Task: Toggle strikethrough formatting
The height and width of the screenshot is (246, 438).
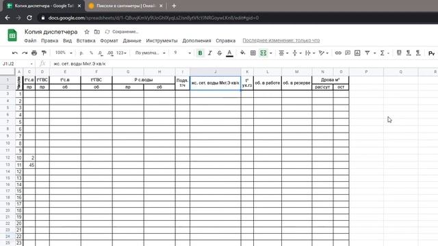Action: (x=220, y=53)
